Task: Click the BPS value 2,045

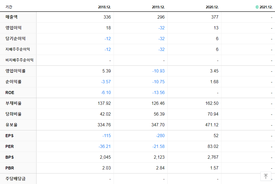Action: pos(105,157)
